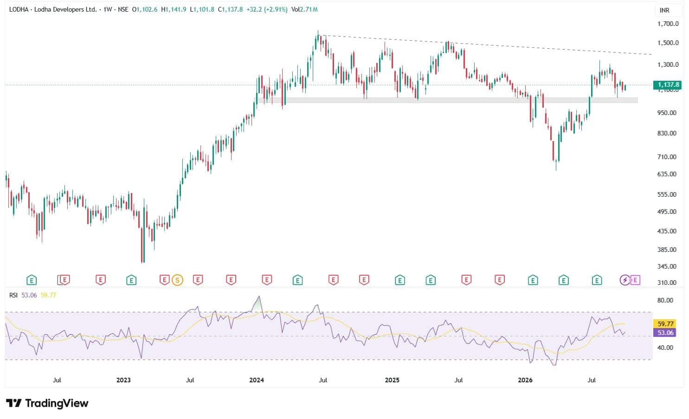Screen dimensions: 689x419
Task: Click the TradingView logo link
Action: 47,403
